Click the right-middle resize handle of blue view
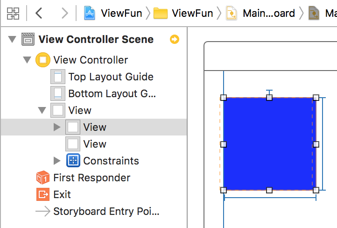 click(x=316, y=144)
